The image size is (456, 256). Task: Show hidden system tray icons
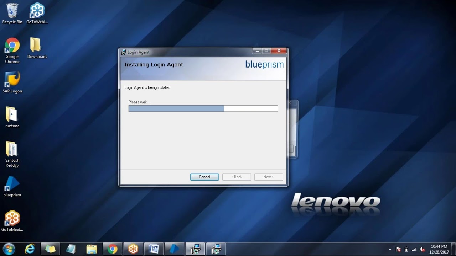point(390,249)
